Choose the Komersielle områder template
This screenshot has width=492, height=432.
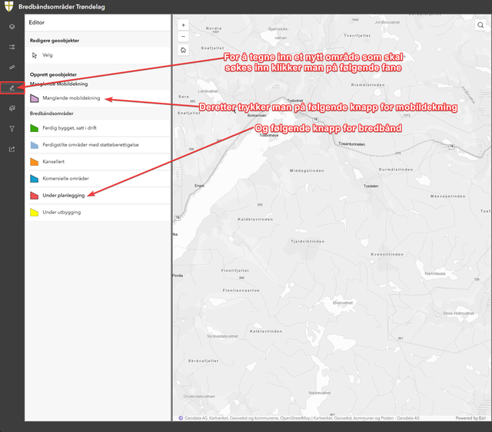(98, 179)
